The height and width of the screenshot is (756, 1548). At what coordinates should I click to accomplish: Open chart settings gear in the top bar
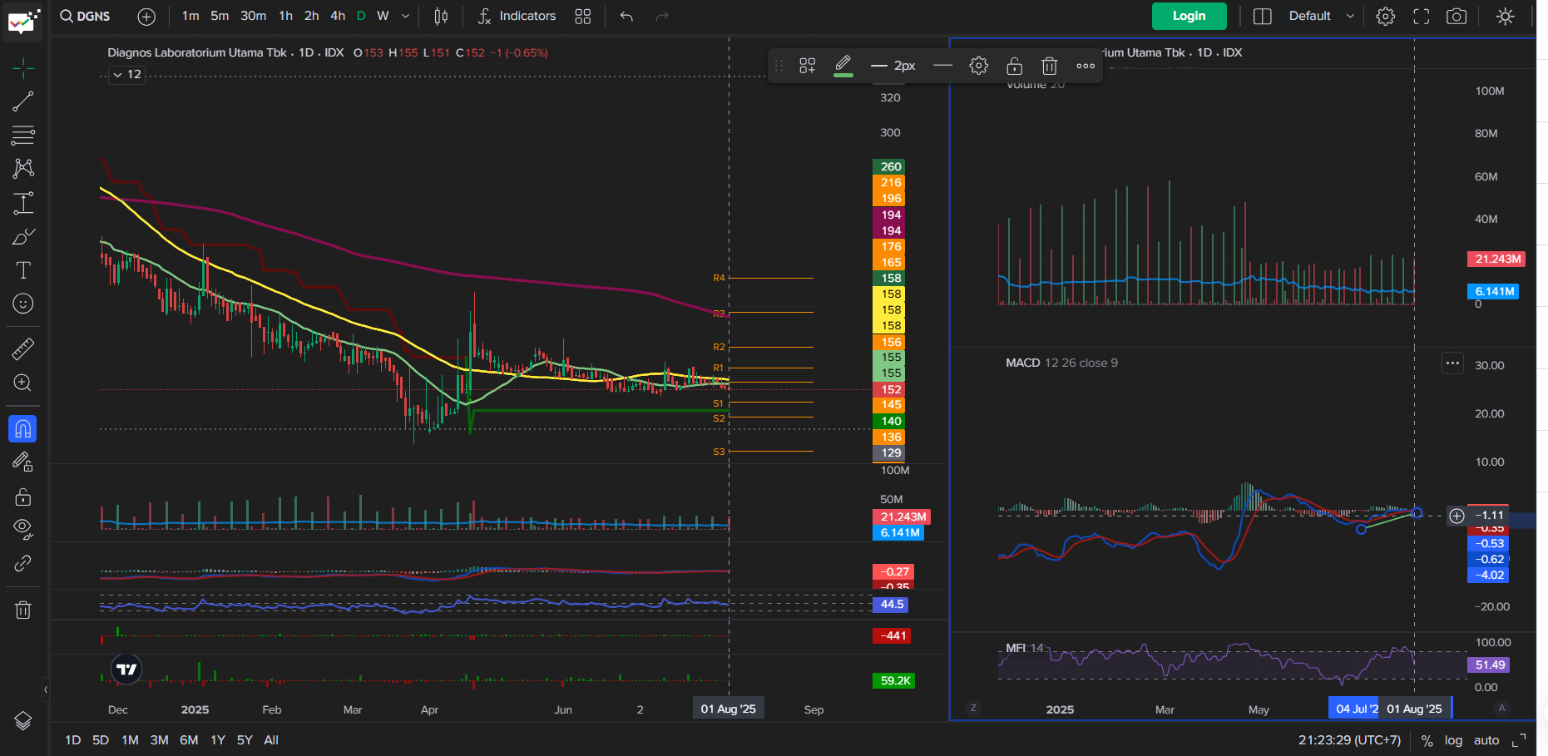tap(1385, 16)
